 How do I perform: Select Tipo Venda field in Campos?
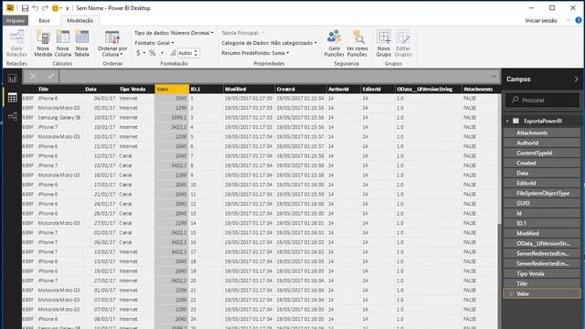(542, 273)
